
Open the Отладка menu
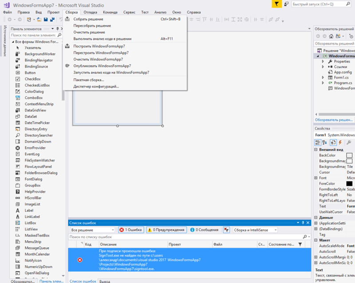coord(90,12)
